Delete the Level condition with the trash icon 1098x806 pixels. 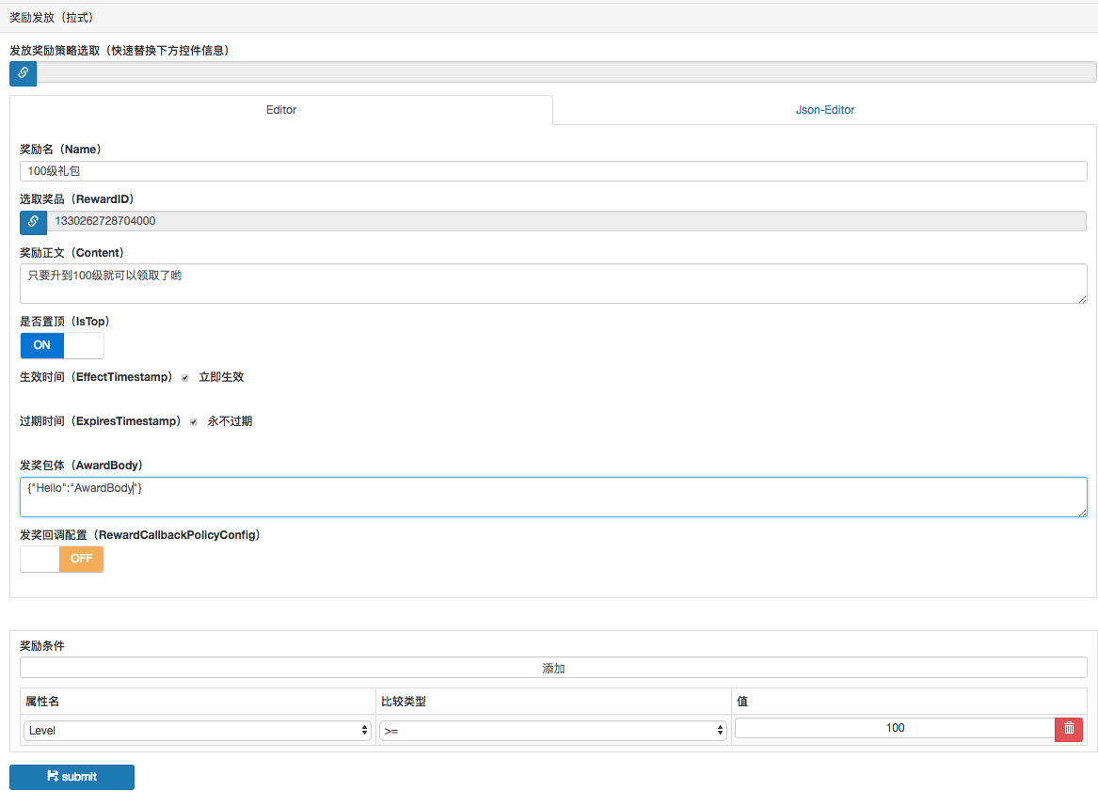[x=1069, y=729]
